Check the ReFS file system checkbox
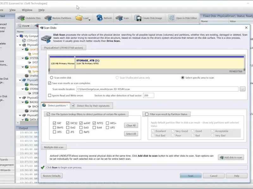Screen dimensions: 253x189 point(81,132)
